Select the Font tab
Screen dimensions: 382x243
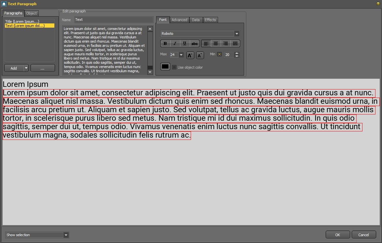(x=163, y=20)
